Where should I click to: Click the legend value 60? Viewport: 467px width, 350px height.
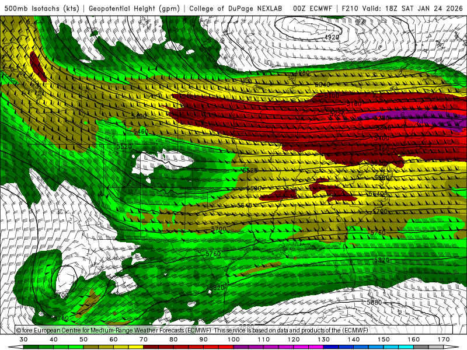tap(113, 339)
